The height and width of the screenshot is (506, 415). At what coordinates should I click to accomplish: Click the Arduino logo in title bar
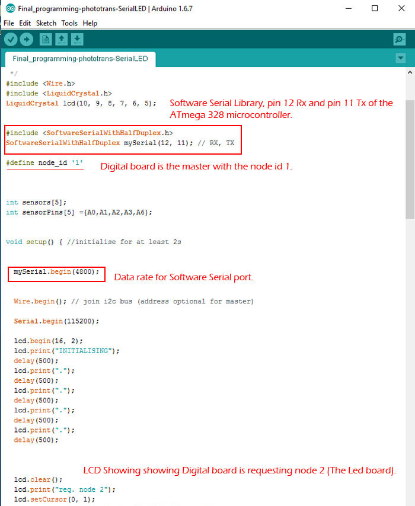click(x=10, y=8)
